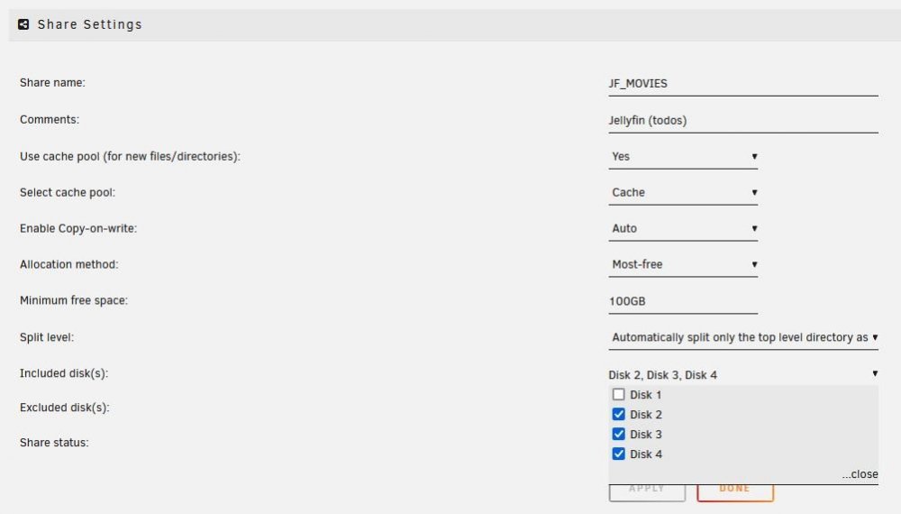
Task: Check the Disk 1 checkbox
Action: 618,394
